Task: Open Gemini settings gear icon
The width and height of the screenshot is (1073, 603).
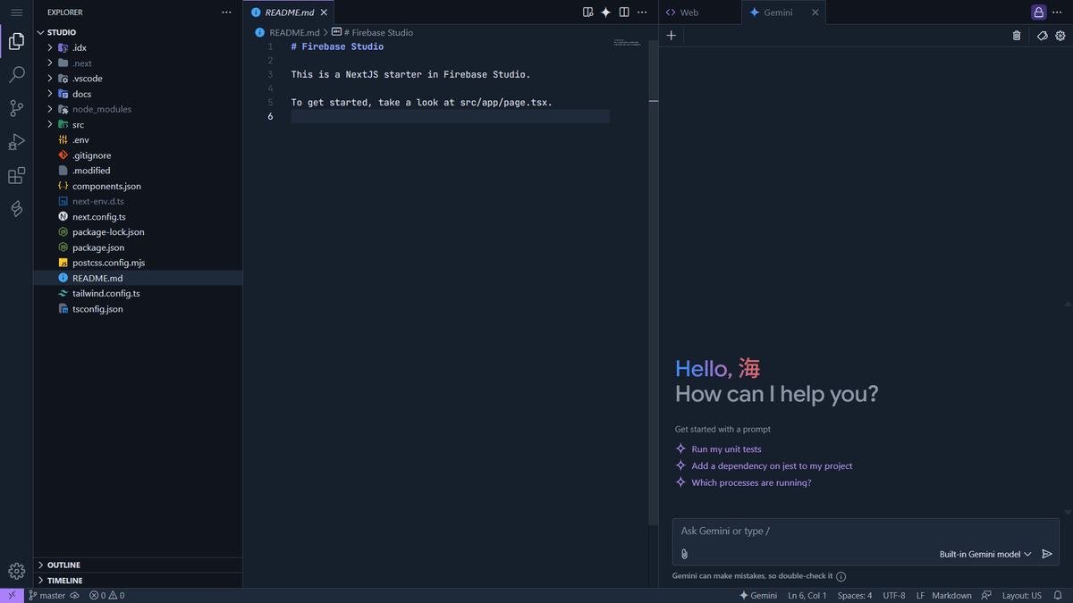Action: [x=1060, y=36]
